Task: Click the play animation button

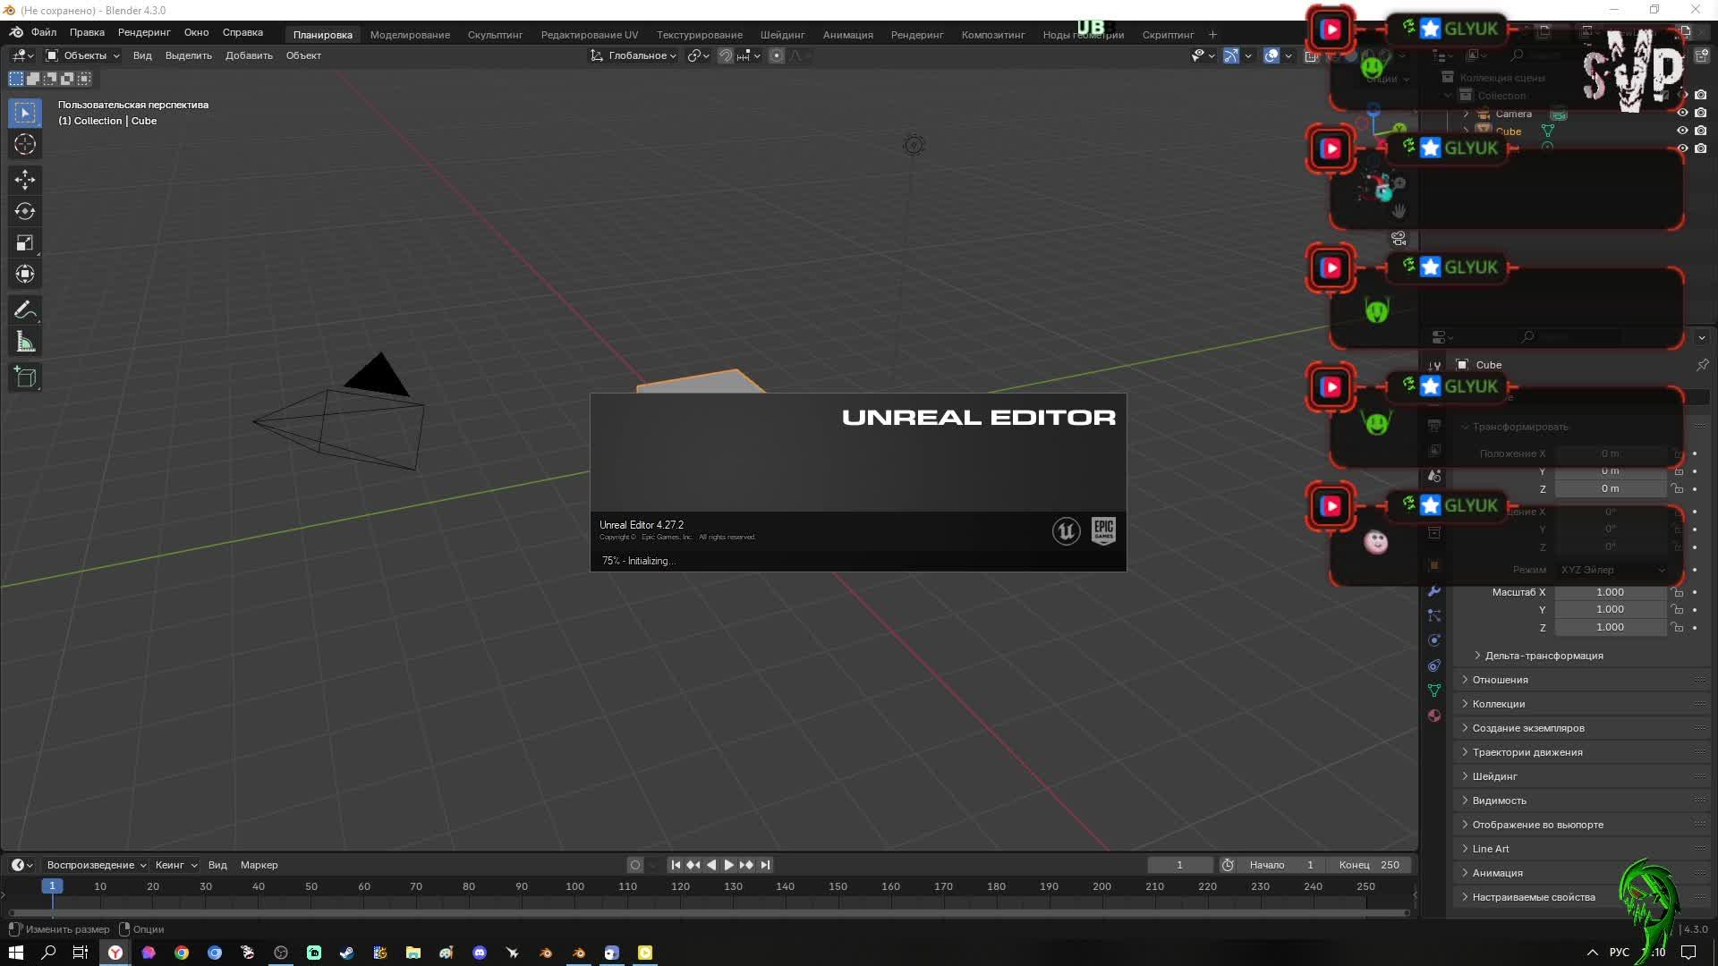Action: (728, 865)
